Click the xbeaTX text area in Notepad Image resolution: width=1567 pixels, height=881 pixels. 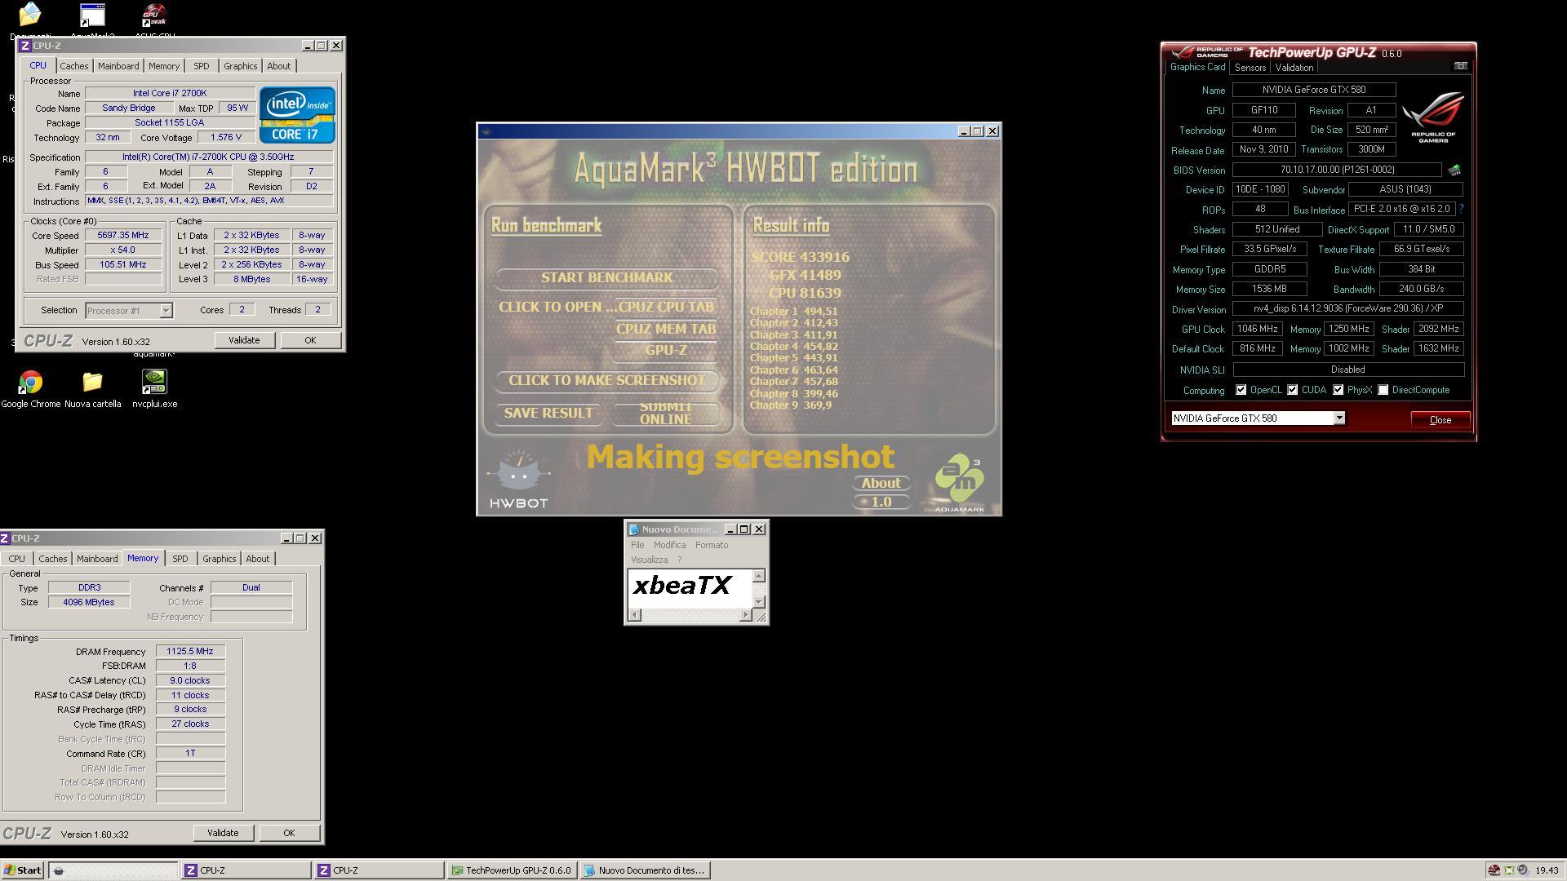click(690, 588)
